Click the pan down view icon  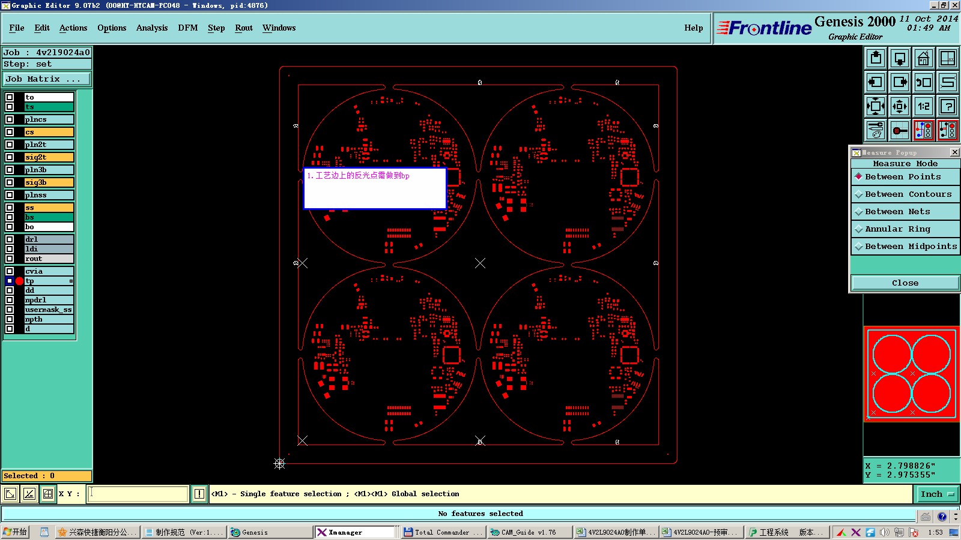(900, 58)
